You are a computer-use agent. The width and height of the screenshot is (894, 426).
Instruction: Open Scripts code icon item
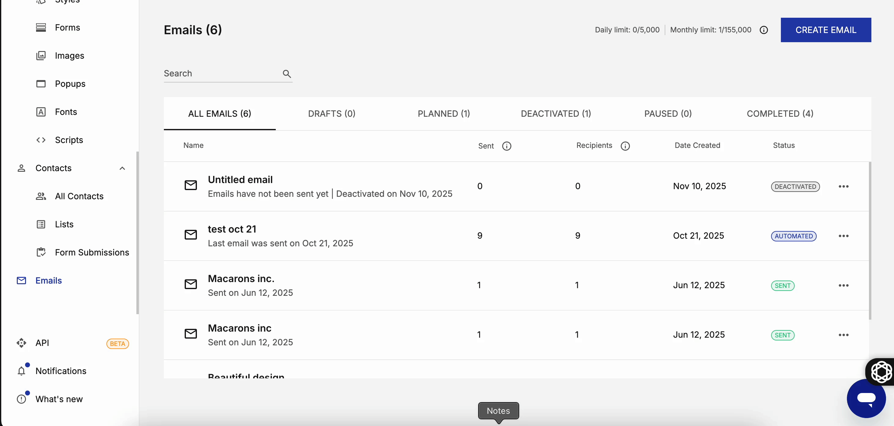click(x=41, y=140)
